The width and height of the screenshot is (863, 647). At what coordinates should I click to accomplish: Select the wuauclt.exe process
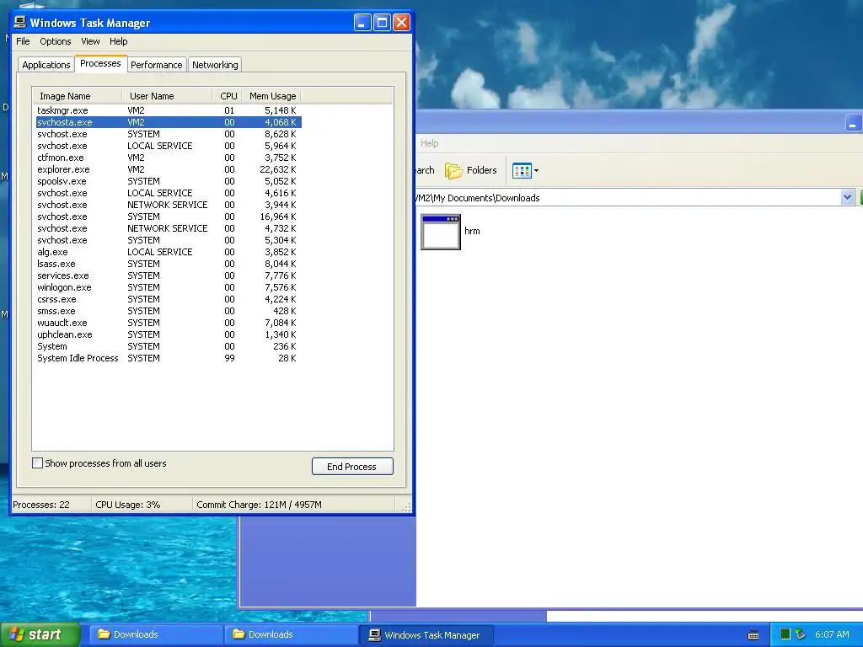point(169,323)
